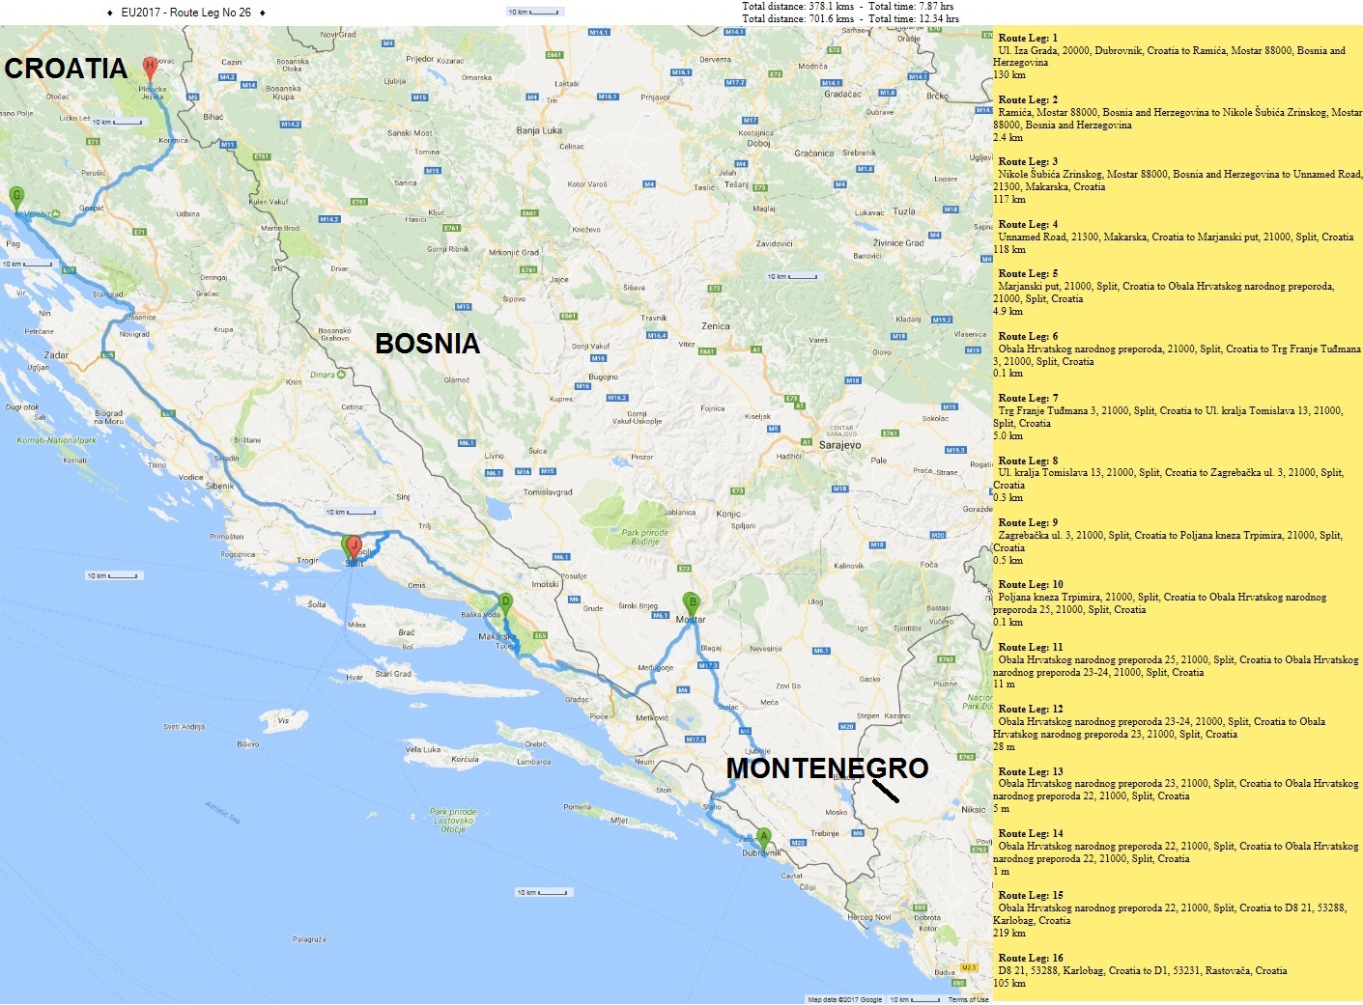This screenshot has width=1363, height=1005.
Task: Select the Route Leg: 12 heading
Action: [x=1031, y=709]
